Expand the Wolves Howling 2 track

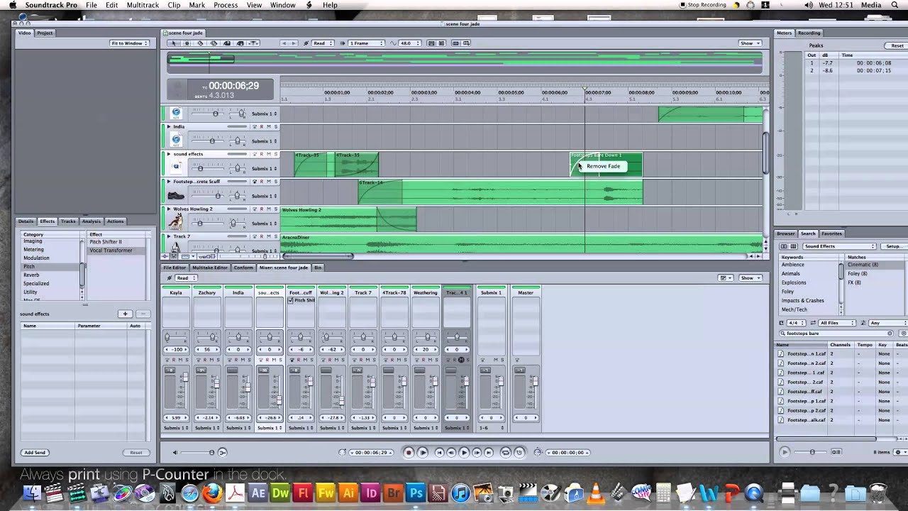(x=169, y=209)
